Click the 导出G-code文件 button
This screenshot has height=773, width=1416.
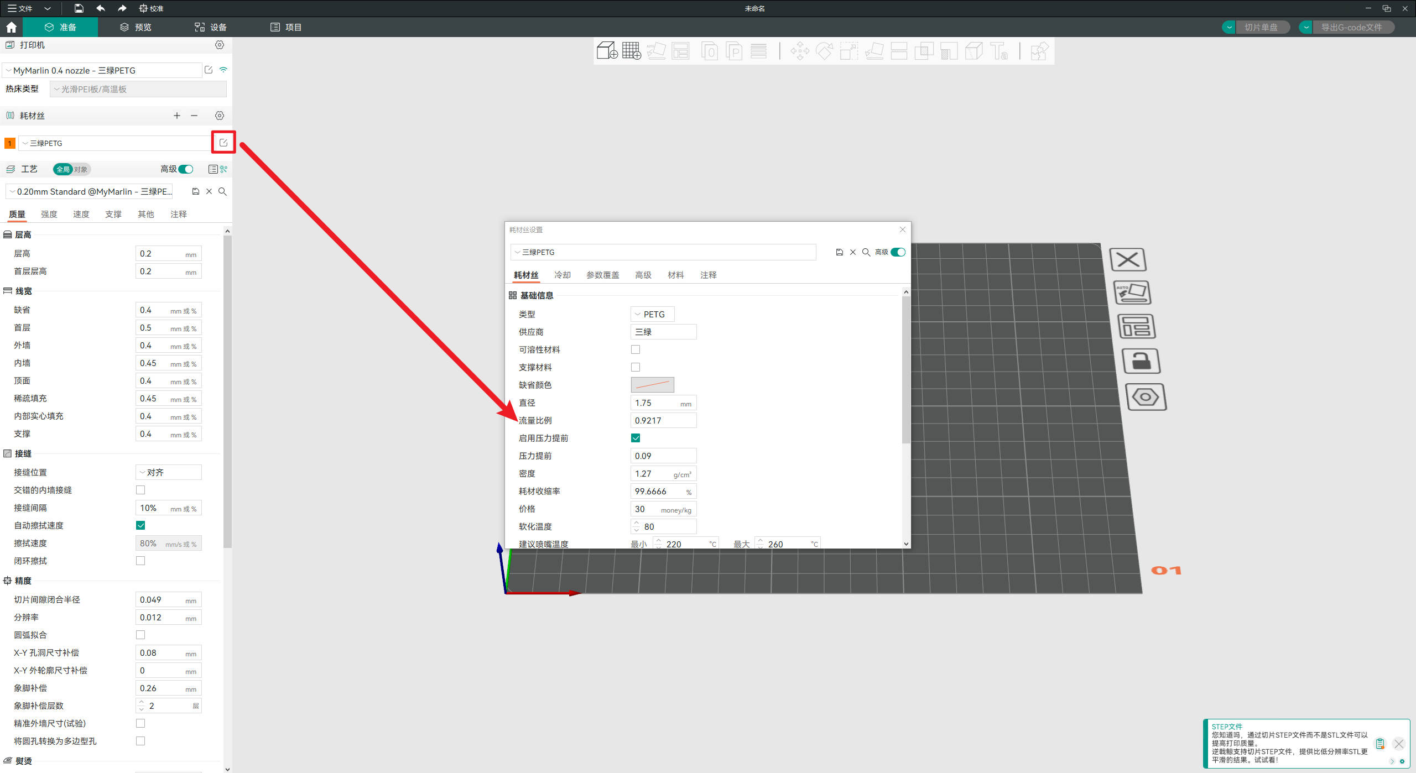coord(1352,27)
